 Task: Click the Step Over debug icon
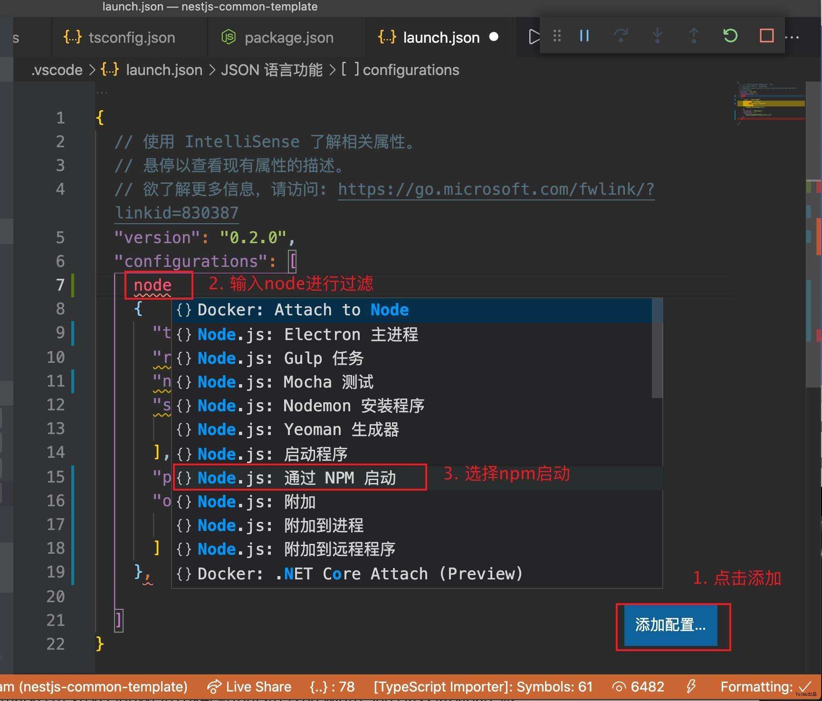pyautogui.click(x=621, y=36)
